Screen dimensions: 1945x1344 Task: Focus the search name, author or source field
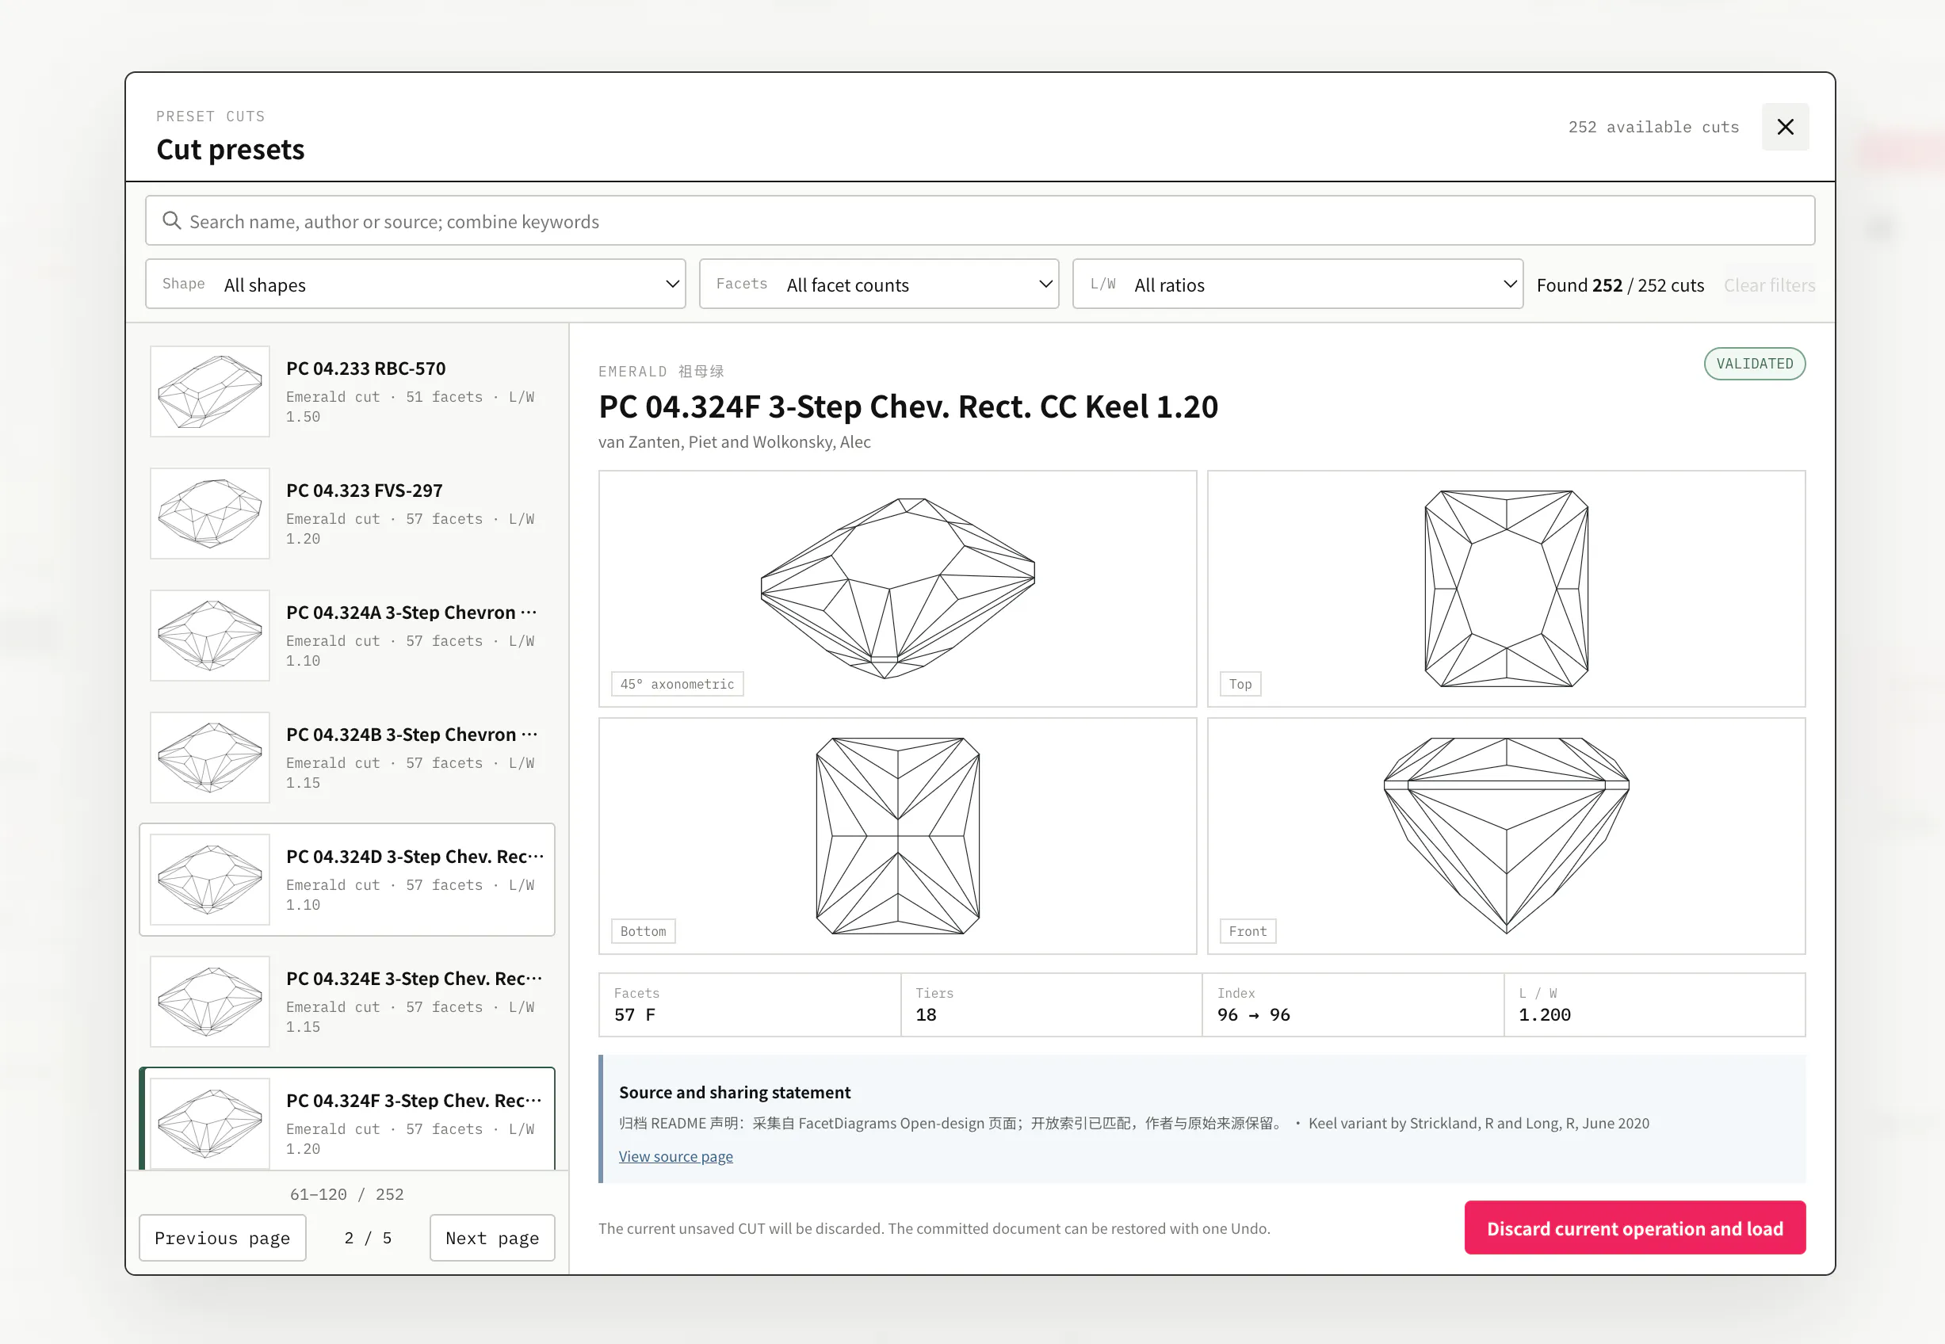tap(980, 220)
